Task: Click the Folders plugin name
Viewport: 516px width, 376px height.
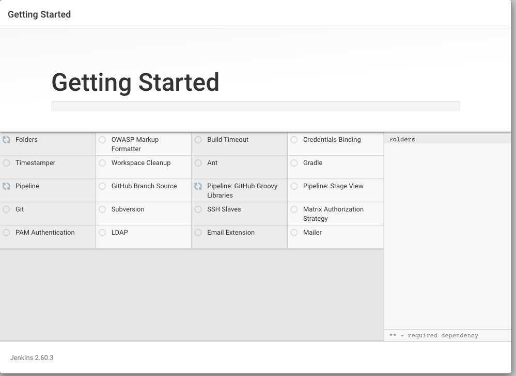Action: 26,140
